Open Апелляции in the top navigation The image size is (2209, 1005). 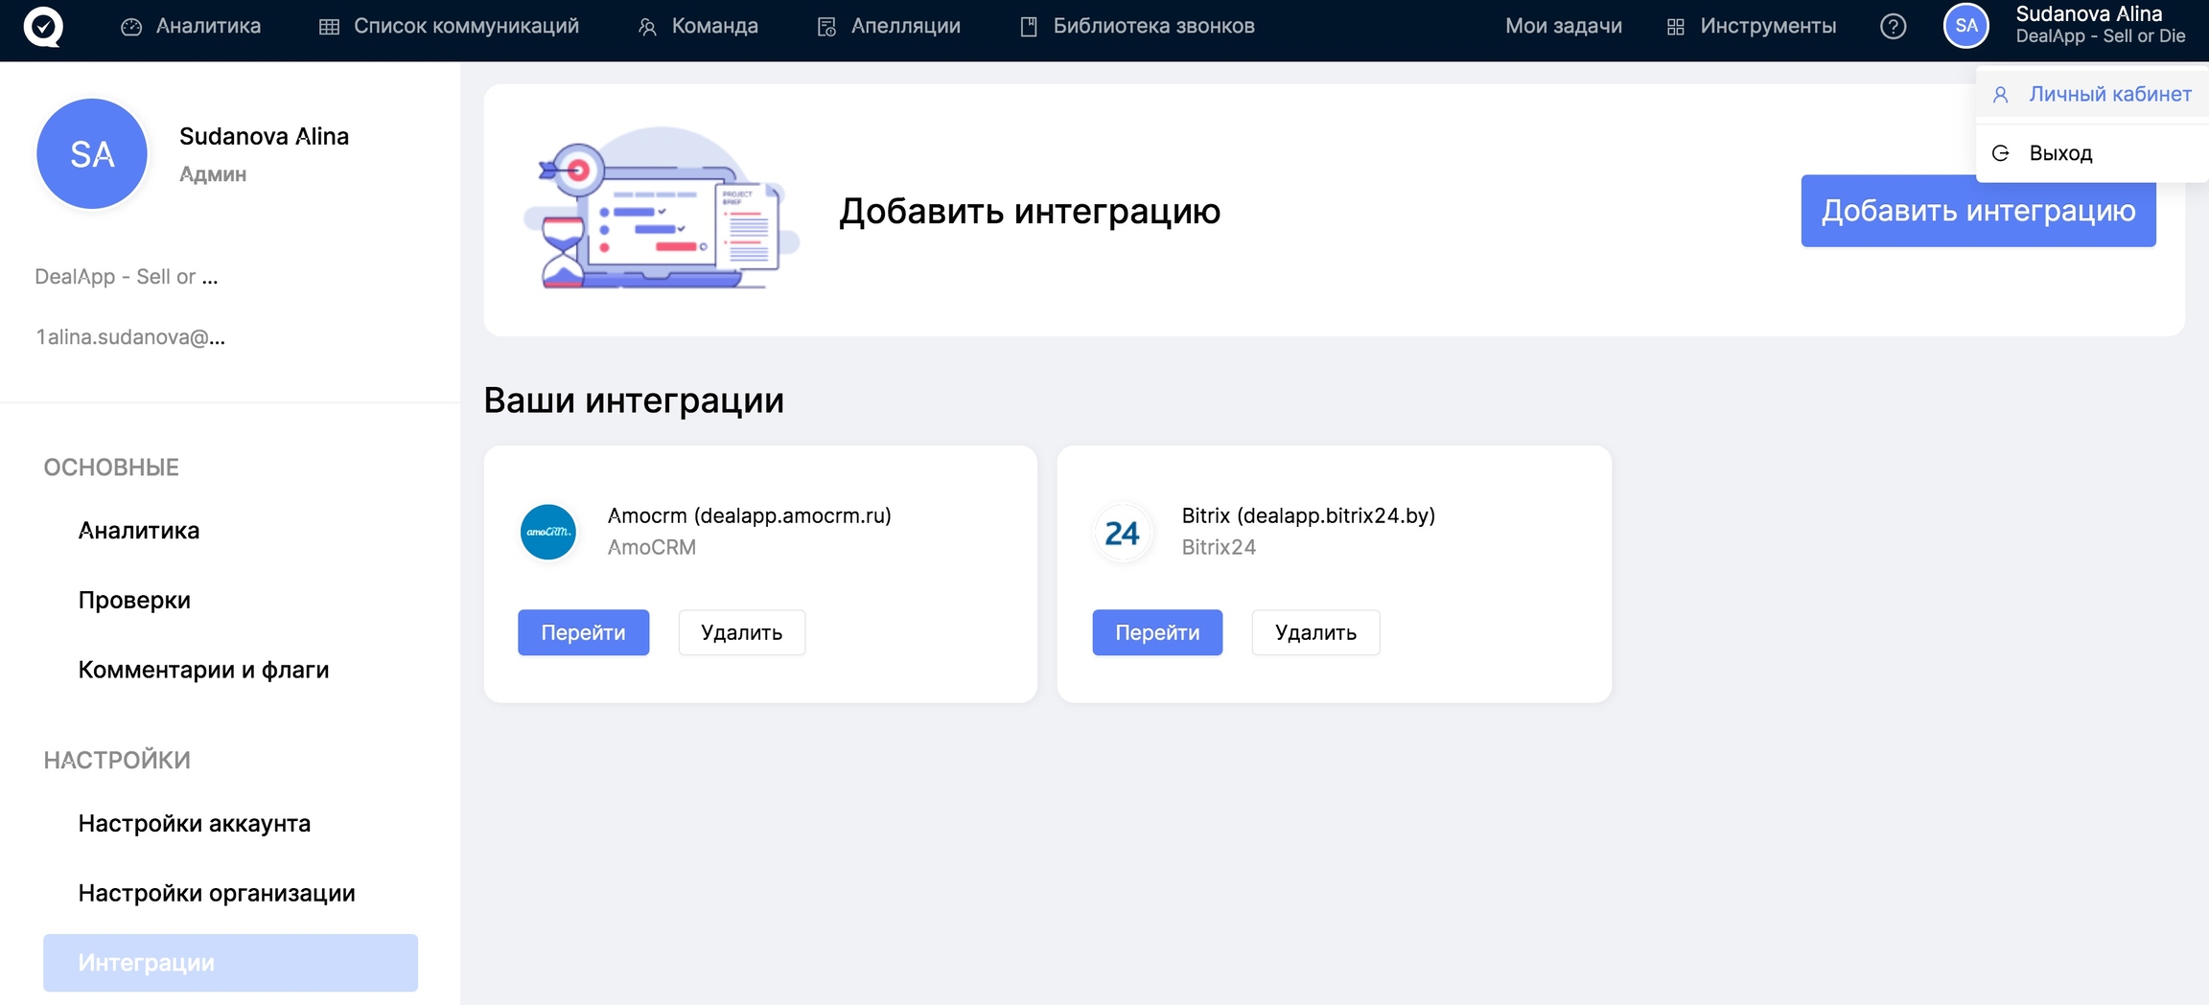(x=889, y=26)
